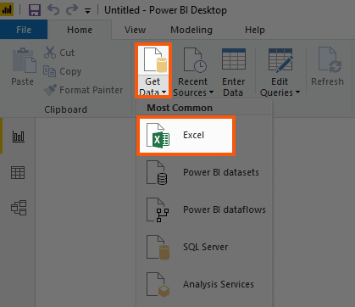355x307 pixels.
Task: Click Cut in the Clipboard group
Action: pos(59,53)
